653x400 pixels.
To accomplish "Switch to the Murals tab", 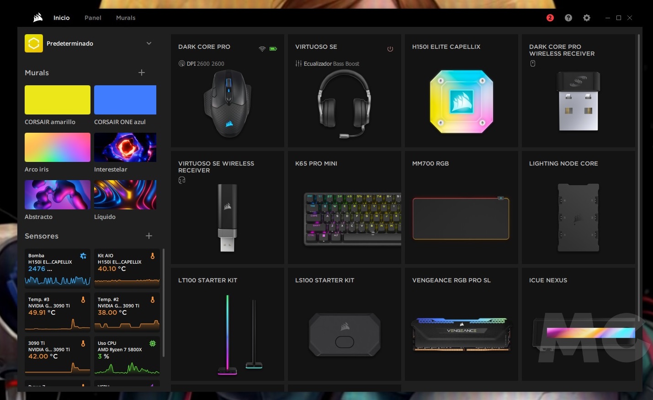I will click(x=126, y=18).
